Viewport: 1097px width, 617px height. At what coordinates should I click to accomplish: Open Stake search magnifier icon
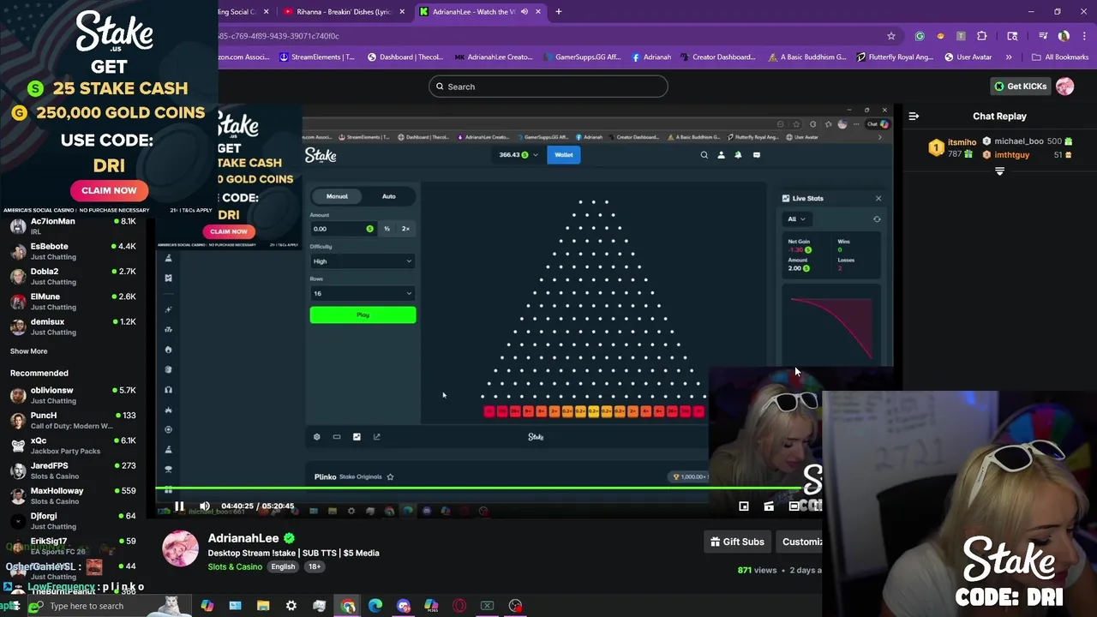704,155
